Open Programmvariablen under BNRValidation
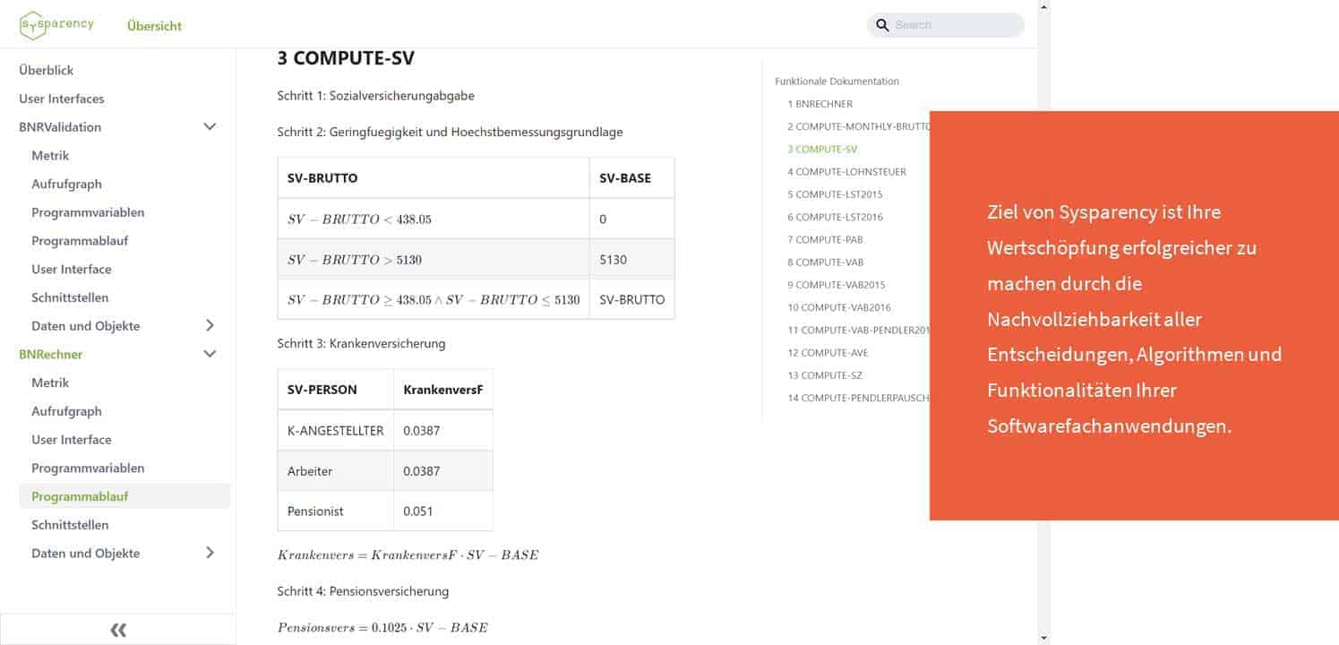1339x645 pixels. (x=88, y=212)
